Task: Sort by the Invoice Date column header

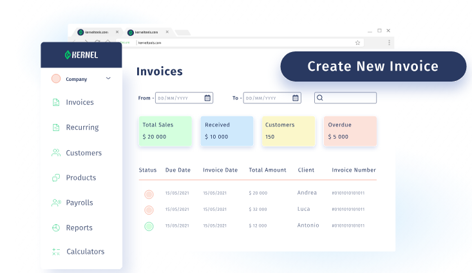Action: pos(220,170)
